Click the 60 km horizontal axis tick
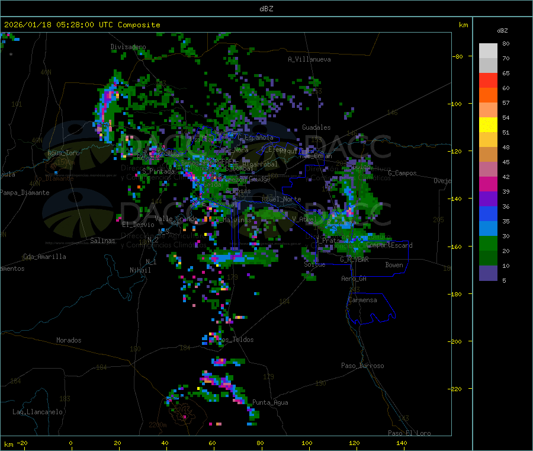533x451 pixels. (x=212, y=443)
